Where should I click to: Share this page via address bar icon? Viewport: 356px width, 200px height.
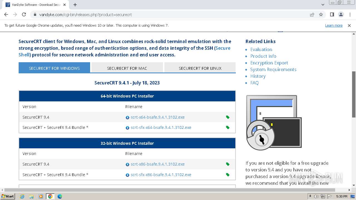coord(312,14)
